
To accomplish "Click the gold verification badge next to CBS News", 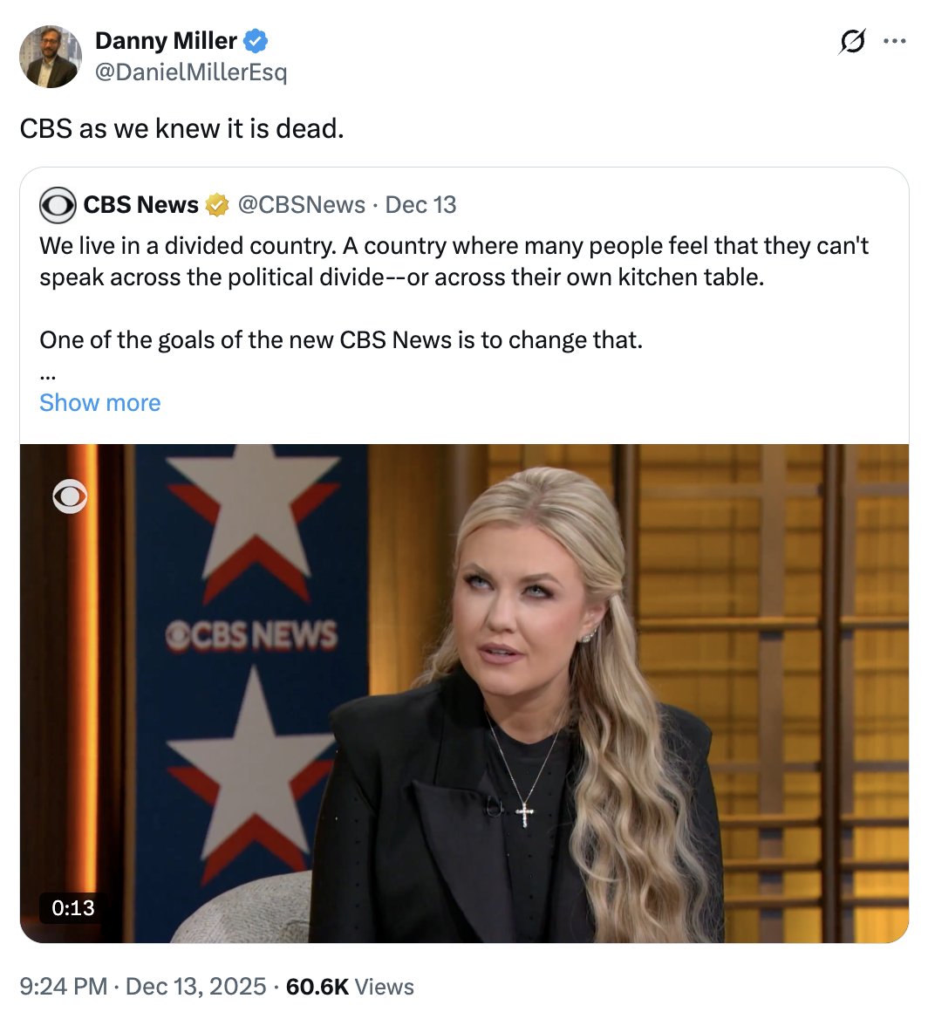I will coord(215,204).
